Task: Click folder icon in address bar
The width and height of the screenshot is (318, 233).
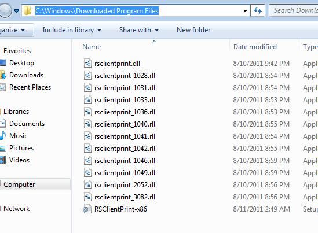Action: coord(27,10)
